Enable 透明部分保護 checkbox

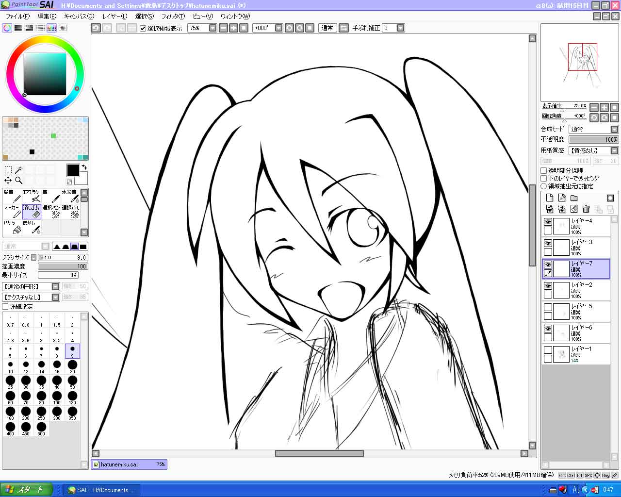[544, 171]
